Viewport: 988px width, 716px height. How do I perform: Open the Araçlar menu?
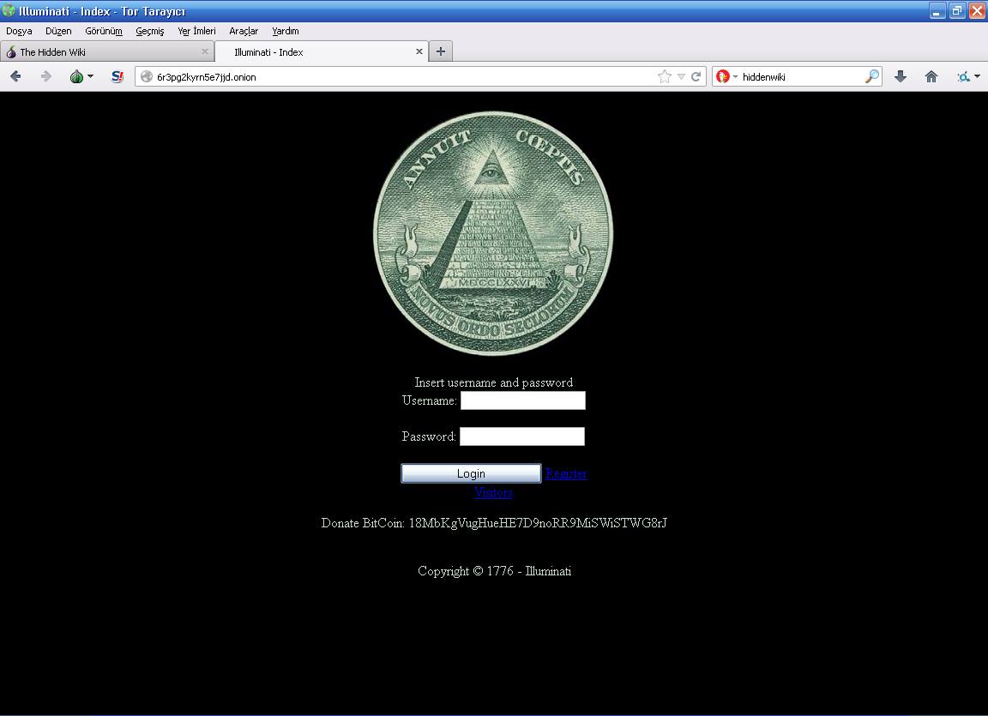pos(244,31)
